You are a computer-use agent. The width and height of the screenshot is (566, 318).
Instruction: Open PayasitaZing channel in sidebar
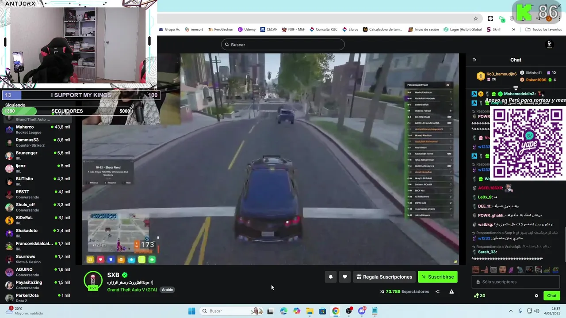tap(38, 285)
